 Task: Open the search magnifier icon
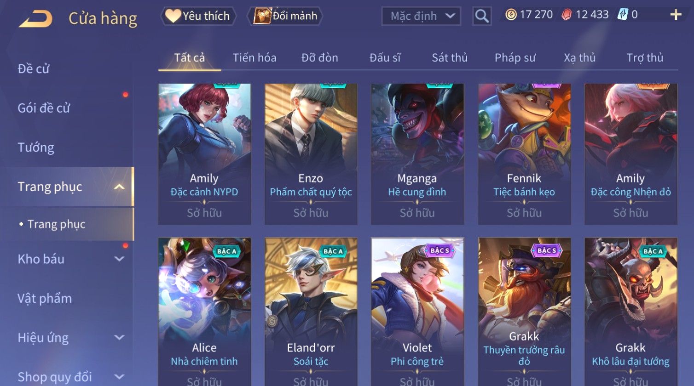482,16
